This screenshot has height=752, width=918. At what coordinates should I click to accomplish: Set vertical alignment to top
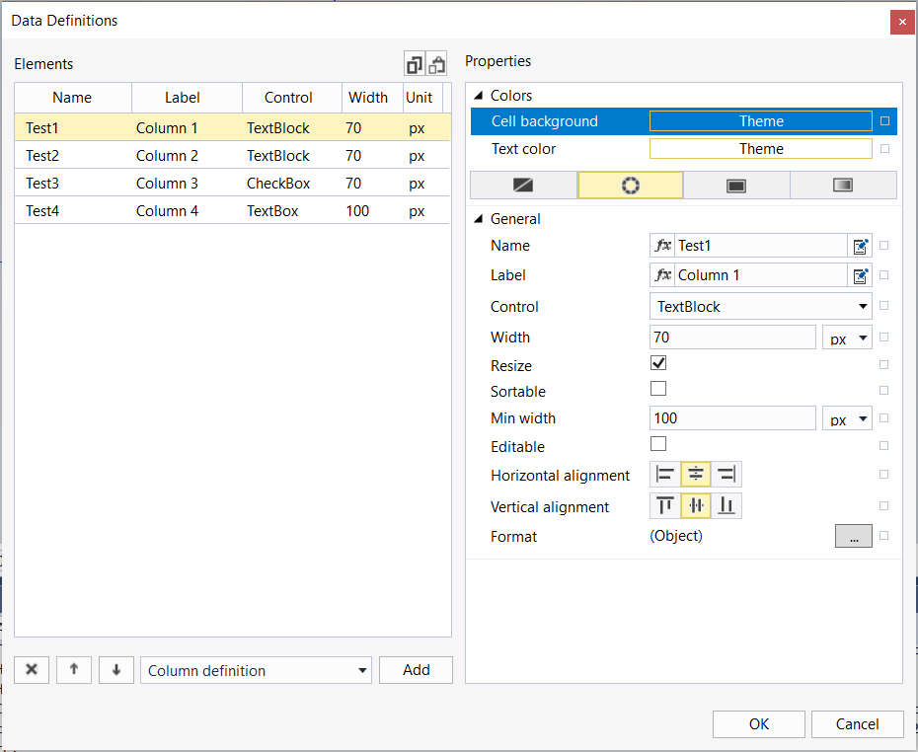pyautogui.click(x=665, y=505)
